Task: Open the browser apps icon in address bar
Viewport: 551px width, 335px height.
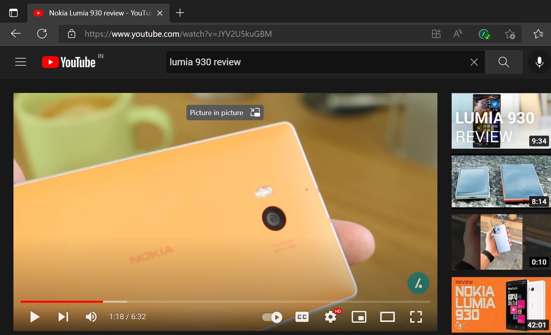Action: tap(436, 34)
